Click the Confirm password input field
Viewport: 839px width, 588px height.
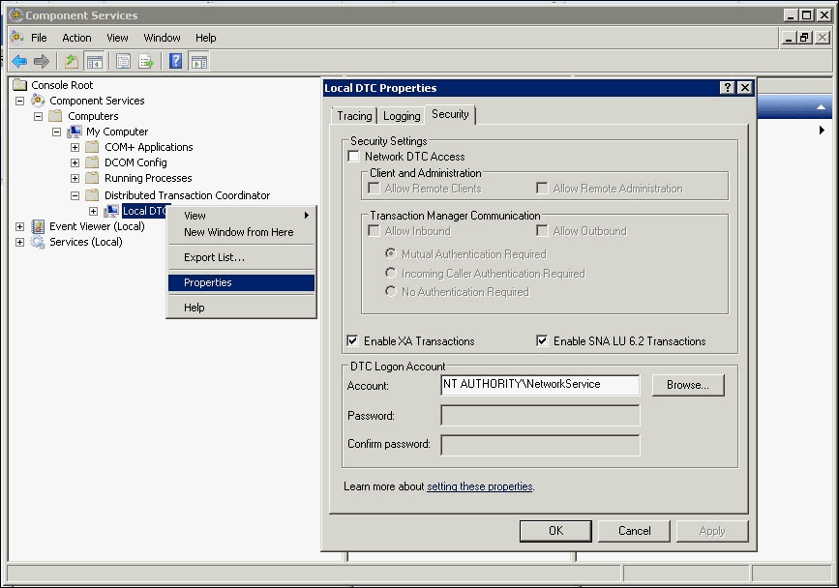[540, 445]
